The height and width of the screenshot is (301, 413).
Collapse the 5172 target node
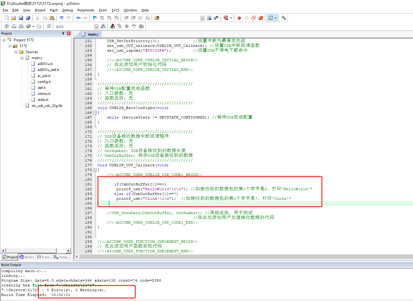10,46
